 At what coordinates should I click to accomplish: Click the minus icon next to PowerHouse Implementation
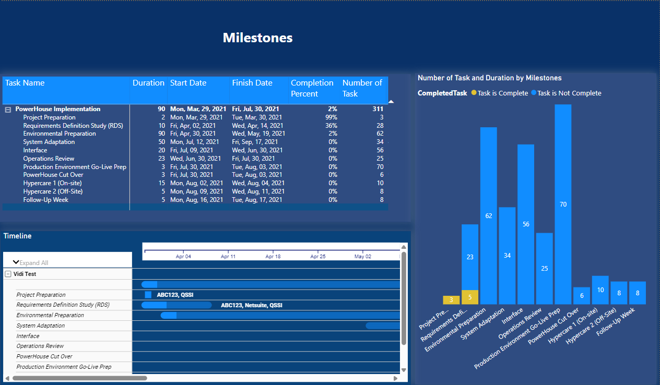pos(7,109)
